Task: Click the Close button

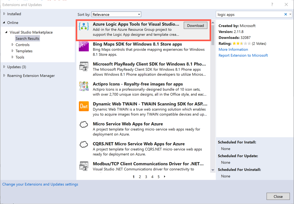Action: [278, 197]
